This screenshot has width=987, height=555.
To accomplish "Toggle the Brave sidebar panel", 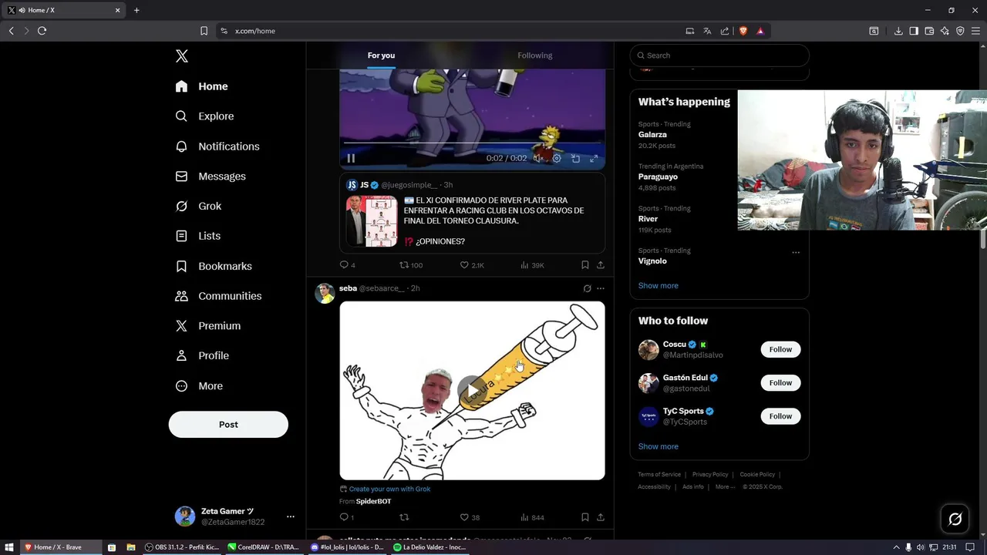I will point(914,31).
